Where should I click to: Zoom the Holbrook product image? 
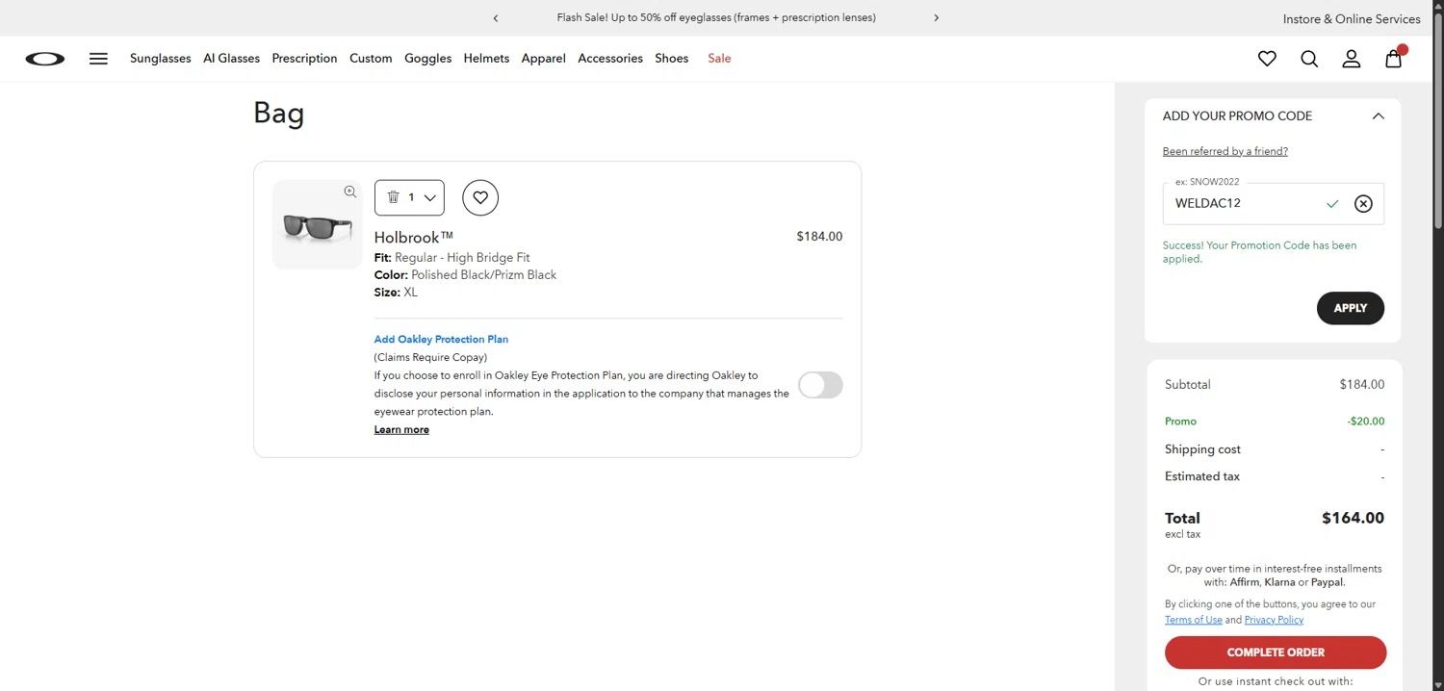point(350,192)
